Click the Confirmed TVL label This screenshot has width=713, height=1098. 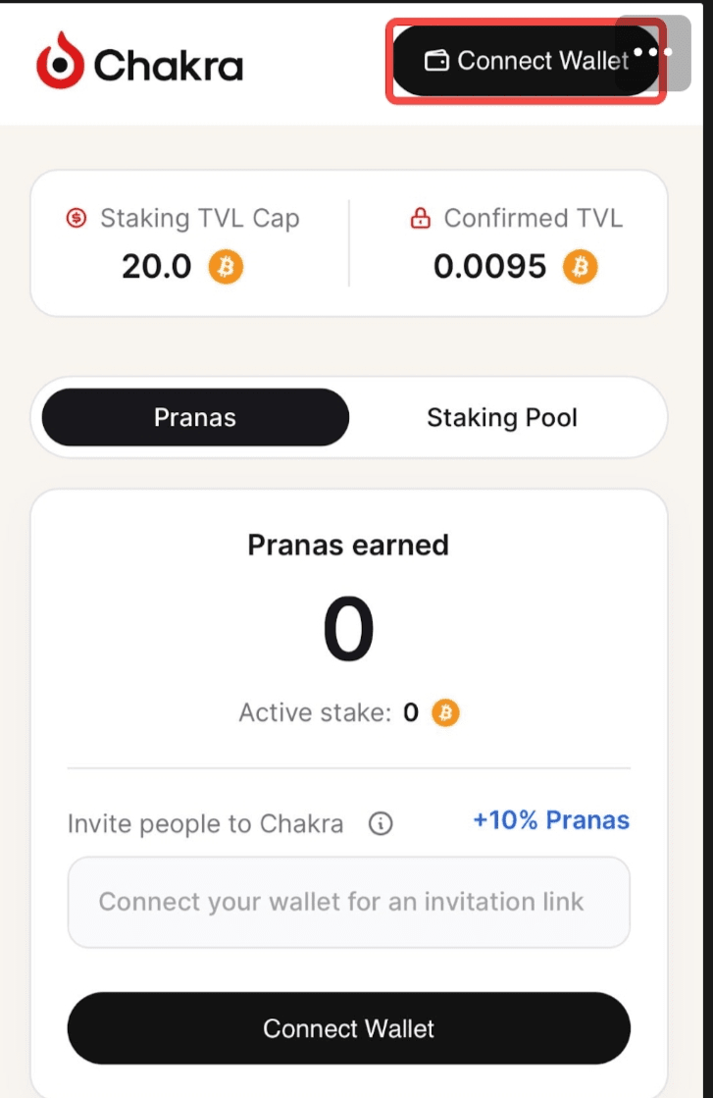(x=533, y=218)
